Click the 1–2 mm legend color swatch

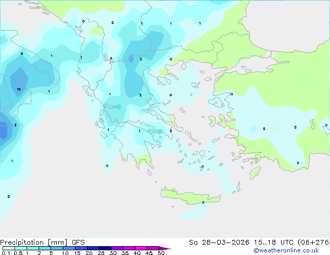point(33,248)
